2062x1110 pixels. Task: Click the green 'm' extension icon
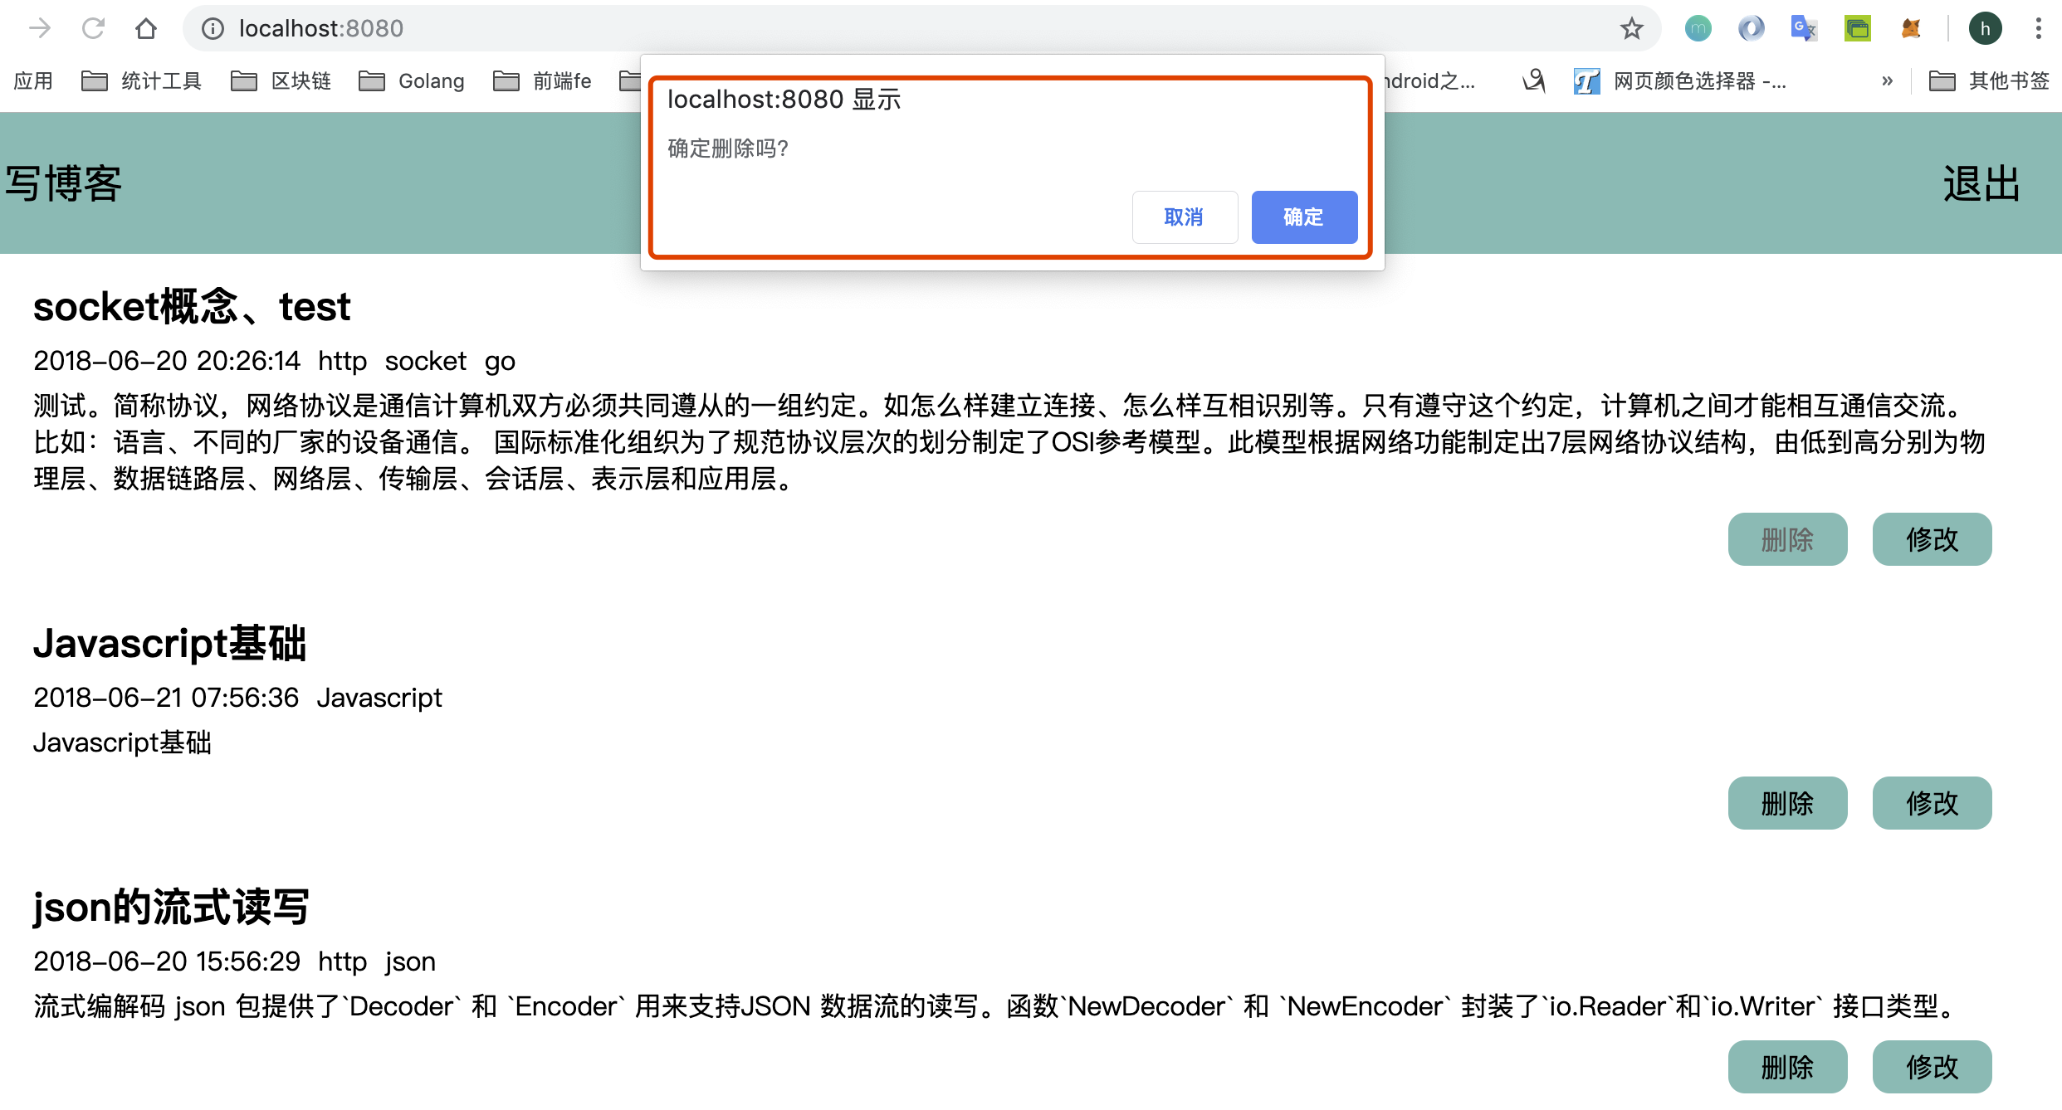click(x=1698, y=28)
